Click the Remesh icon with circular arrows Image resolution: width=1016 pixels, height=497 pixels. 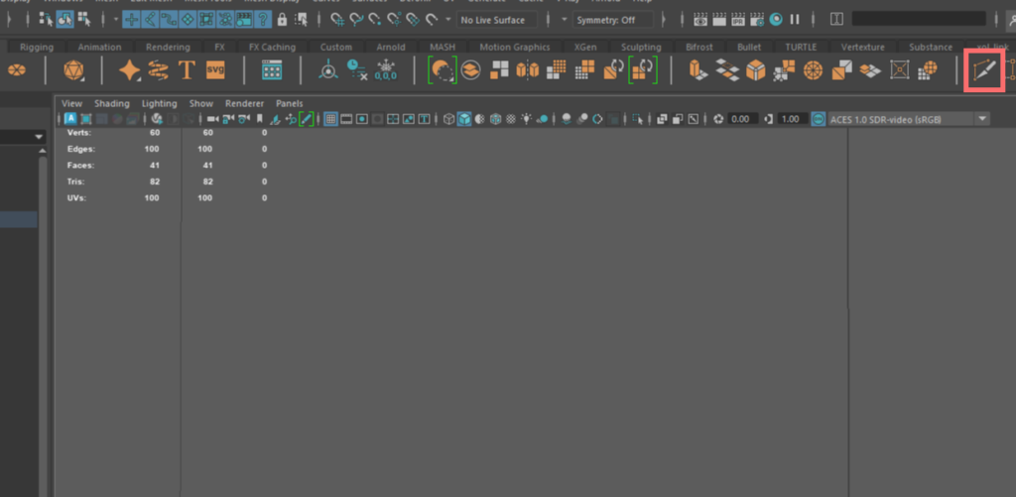click(613, 70)
